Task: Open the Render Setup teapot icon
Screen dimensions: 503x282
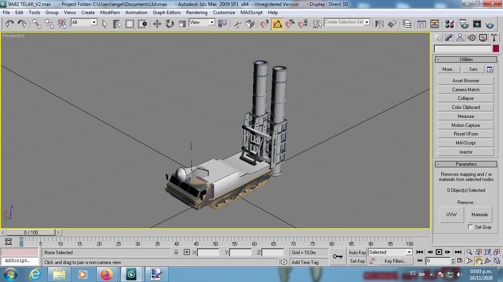Action: (464, 24)
